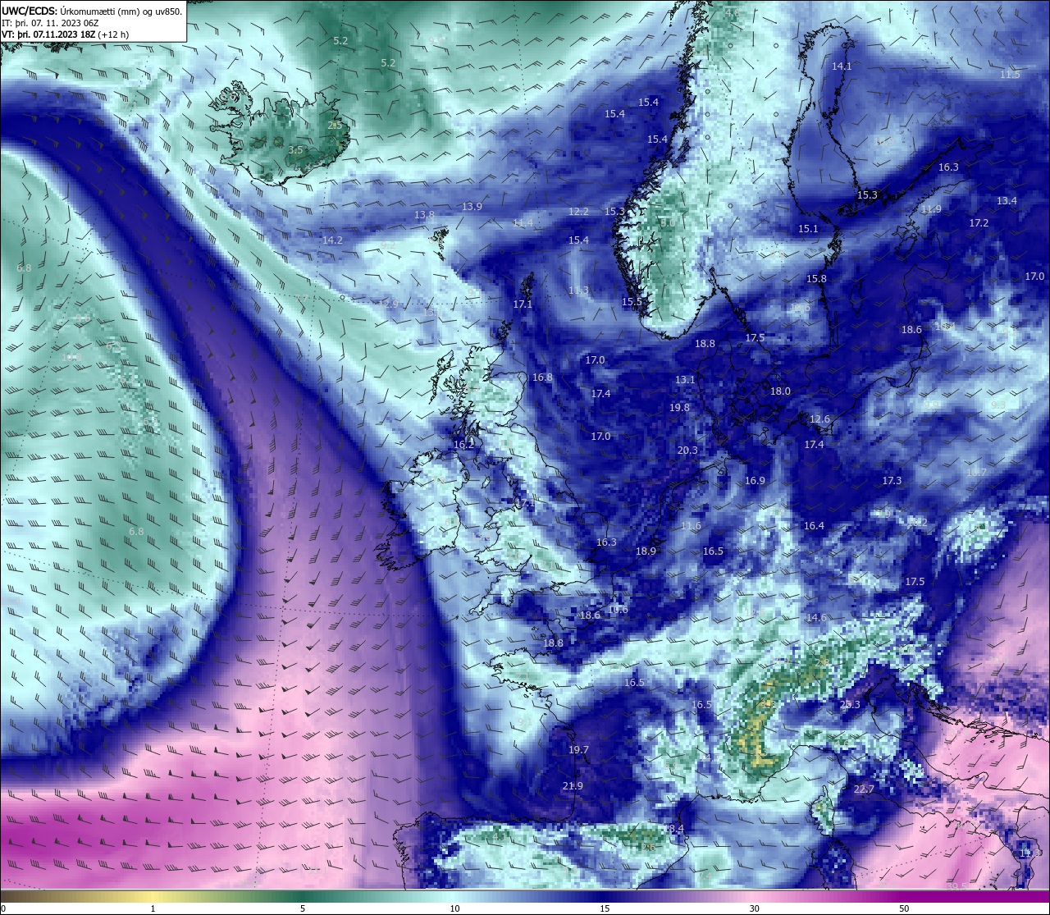
Task: Click the 16.9 value label
Action: coord(755,481)
